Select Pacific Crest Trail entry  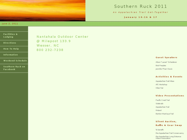tap(163, 100)
